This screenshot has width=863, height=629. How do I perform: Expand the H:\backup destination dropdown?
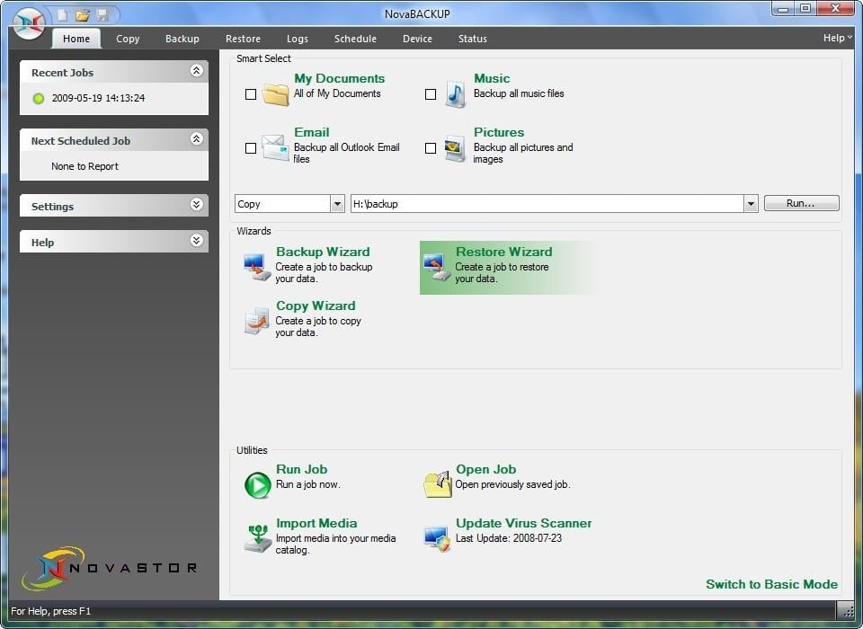pyautogui.click(x=751, y=204)
